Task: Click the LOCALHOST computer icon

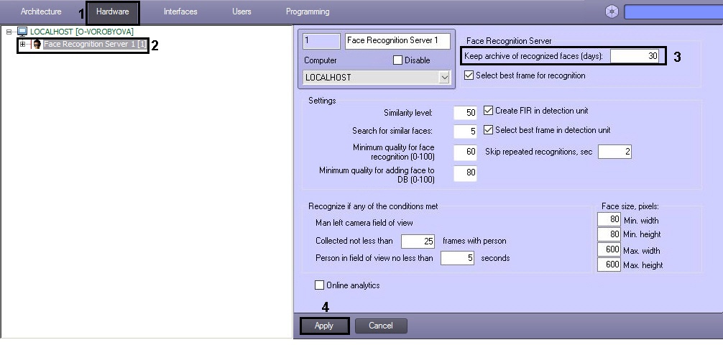Action: pyautogui.click(x=22, y=32)
